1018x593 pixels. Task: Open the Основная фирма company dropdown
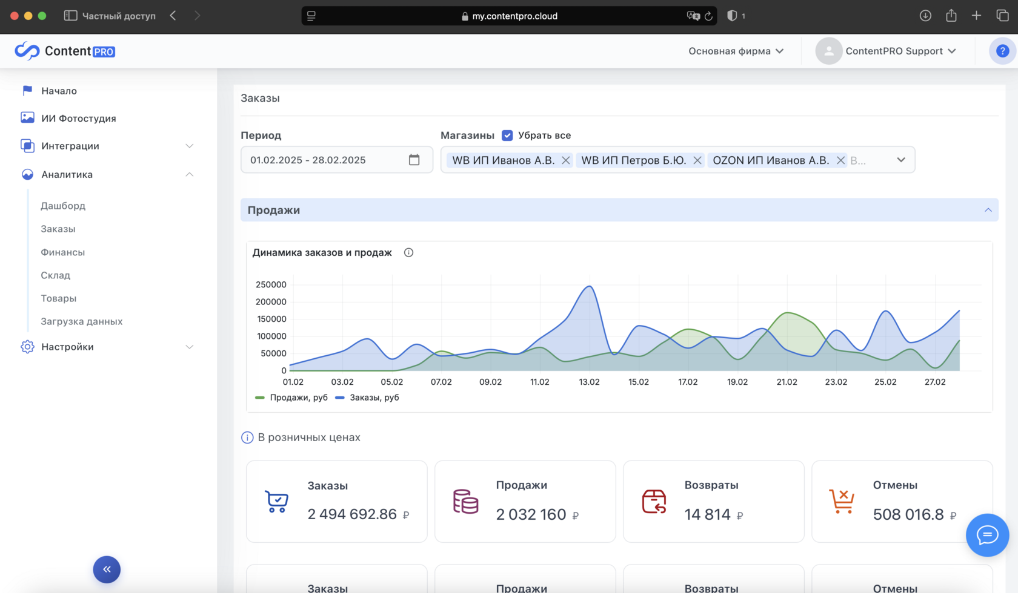[x=736, y=51]
